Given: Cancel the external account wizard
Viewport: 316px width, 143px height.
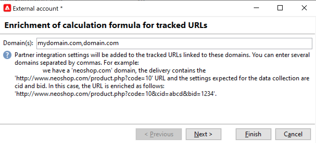Looking at the screenshot, I should tap(293, 134).
